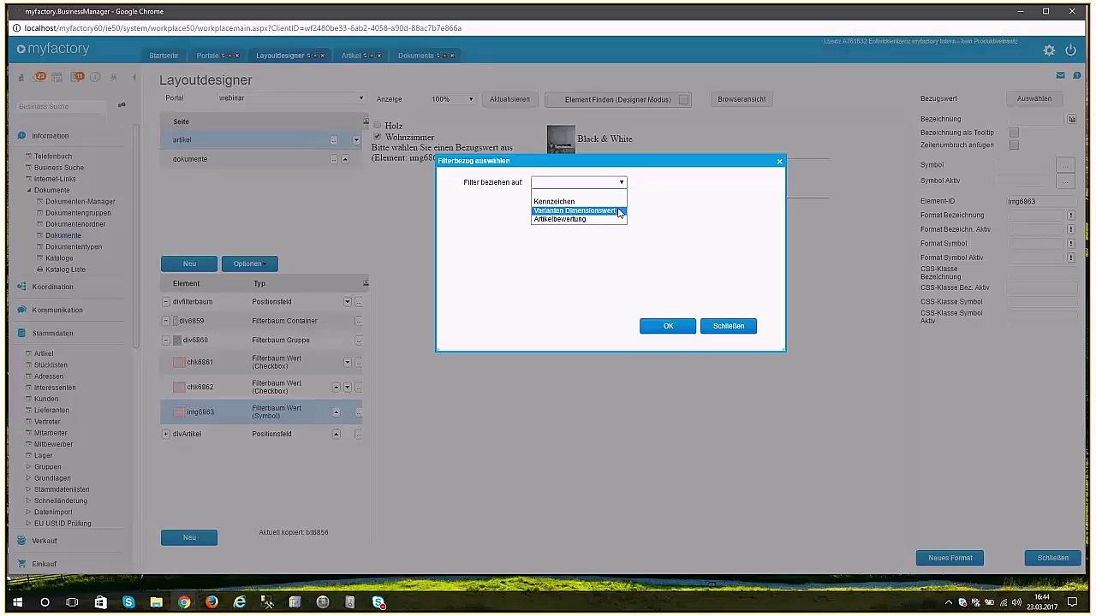Open the mail envelope icon top right
Viewport: 1096px width, 616px height.
tap(1060, 75)
